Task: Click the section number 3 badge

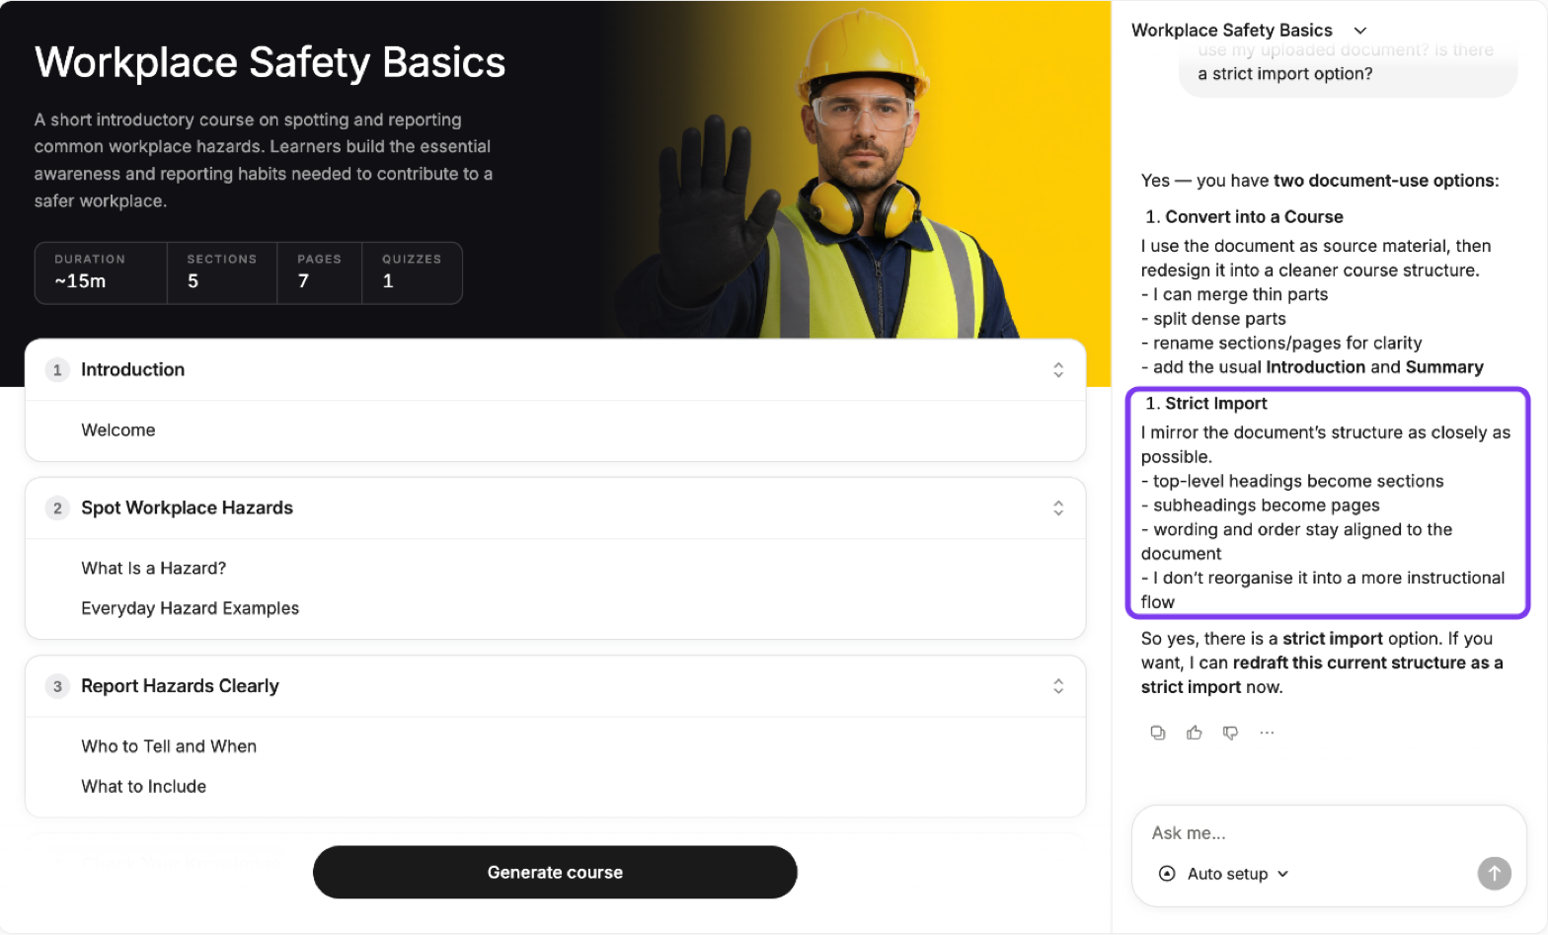Action: point(57,686)
